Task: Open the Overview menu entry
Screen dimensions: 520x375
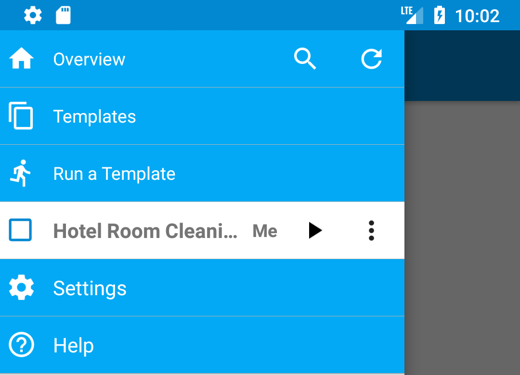Action: click(89, 59)
